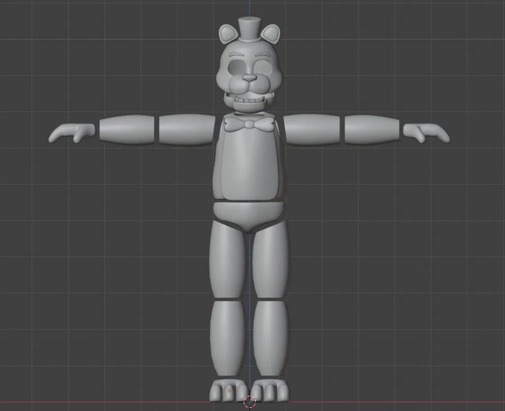The image size is (505, 411).
Task: Select the thigh segment on the viewer's left
Action: (x=228, y=259)
